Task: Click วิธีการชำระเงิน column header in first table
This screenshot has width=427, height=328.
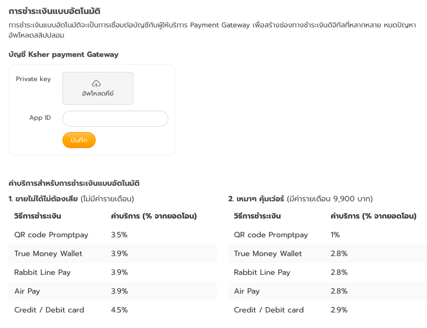Action: 38,216
